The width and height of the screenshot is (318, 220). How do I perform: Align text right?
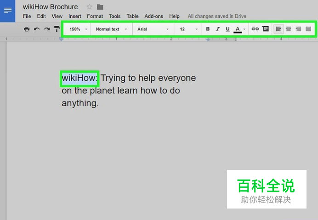(x=298, y=29)
